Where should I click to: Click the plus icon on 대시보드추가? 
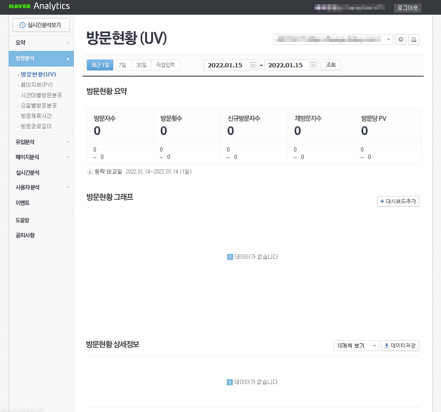coord(382,201)
